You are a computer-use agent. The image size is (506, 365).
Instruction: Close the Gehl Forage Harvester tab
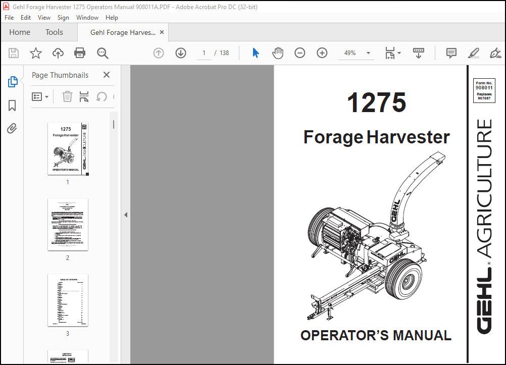tap(162, 32)
